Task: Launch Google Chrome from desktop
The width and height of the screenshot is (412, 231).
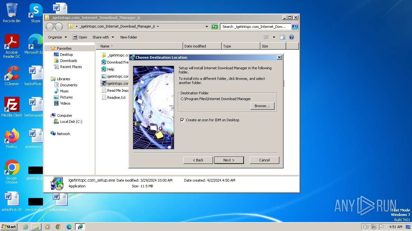Action: click(12, 172)
